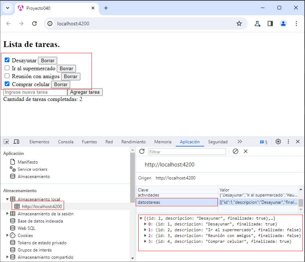
Task: Open the Manifiesto item
Action: [28, 162]
